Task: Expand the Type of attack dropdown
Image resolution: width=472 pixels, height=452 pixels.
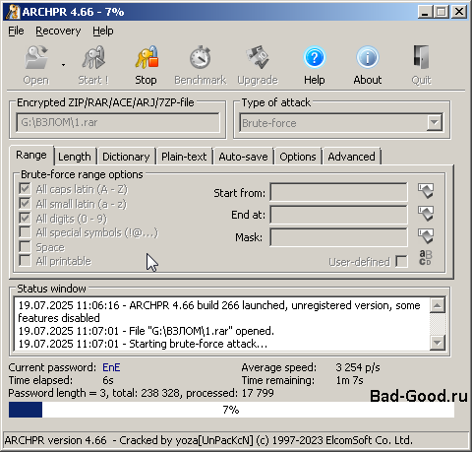Action: tap(435, 123)
